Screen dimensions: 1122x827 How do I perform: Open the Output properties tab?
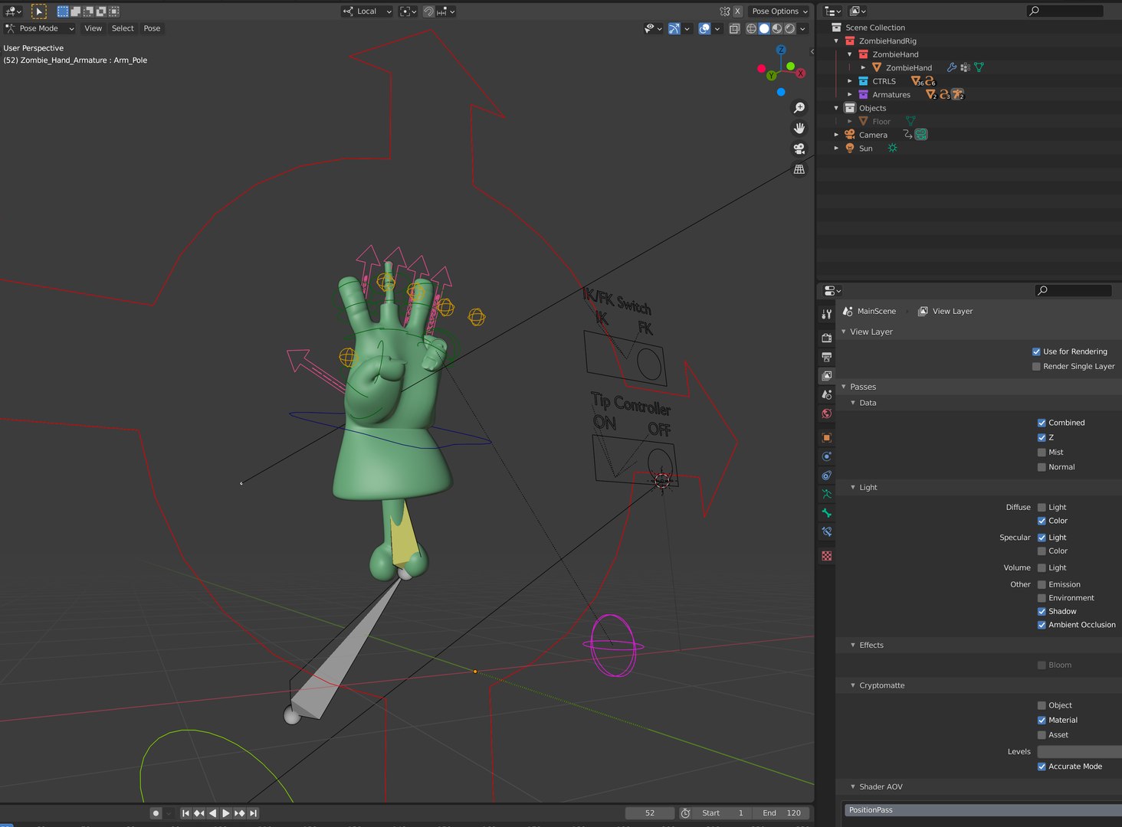coord(826,357)
